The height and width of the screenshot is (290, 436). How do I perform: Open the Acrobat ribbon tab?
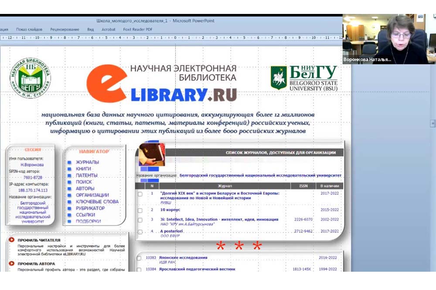tap(108, 30)
